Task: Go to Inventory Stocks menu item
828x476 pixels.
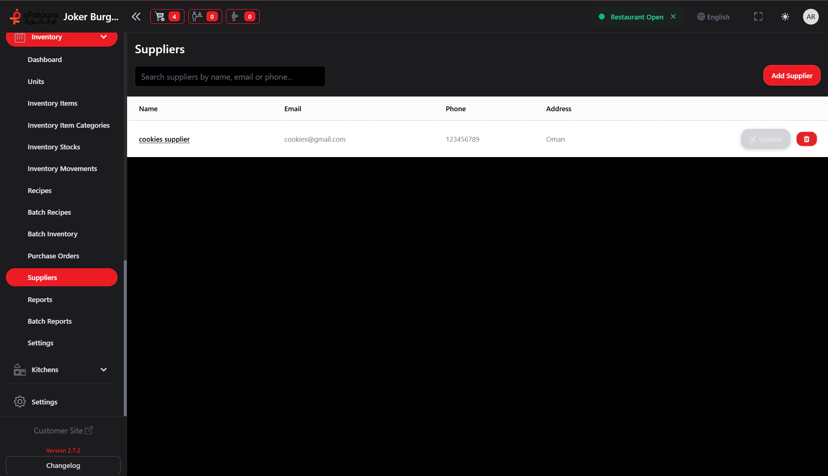Action: [x=54, y=147]
